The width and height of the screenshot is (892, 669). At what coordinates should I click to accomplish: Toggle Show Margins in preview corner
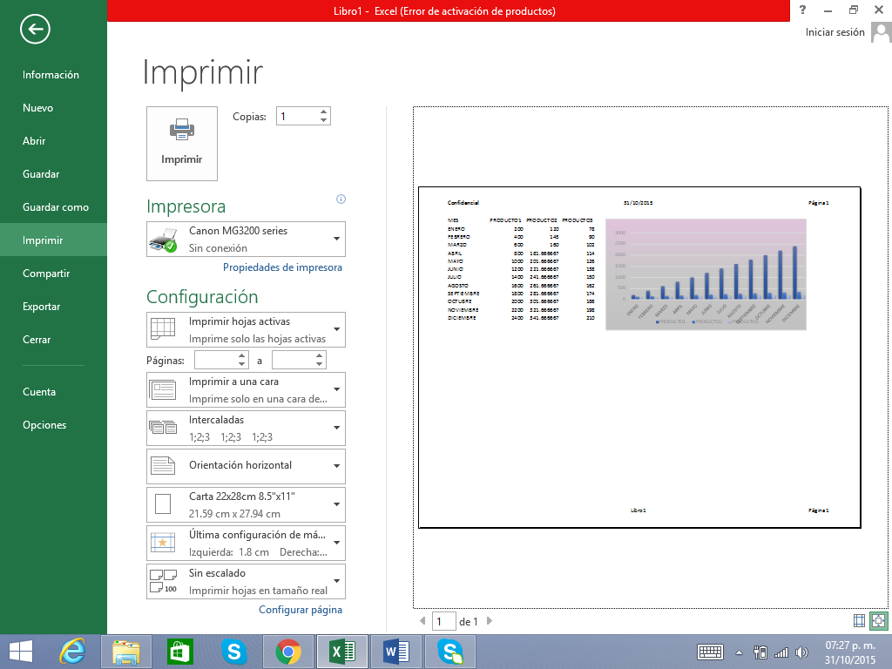[860, 620]
